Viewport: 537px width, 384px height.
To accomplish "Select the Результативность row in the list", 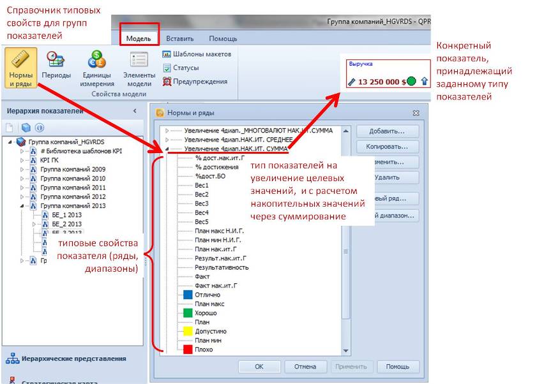I will (221, 268).
